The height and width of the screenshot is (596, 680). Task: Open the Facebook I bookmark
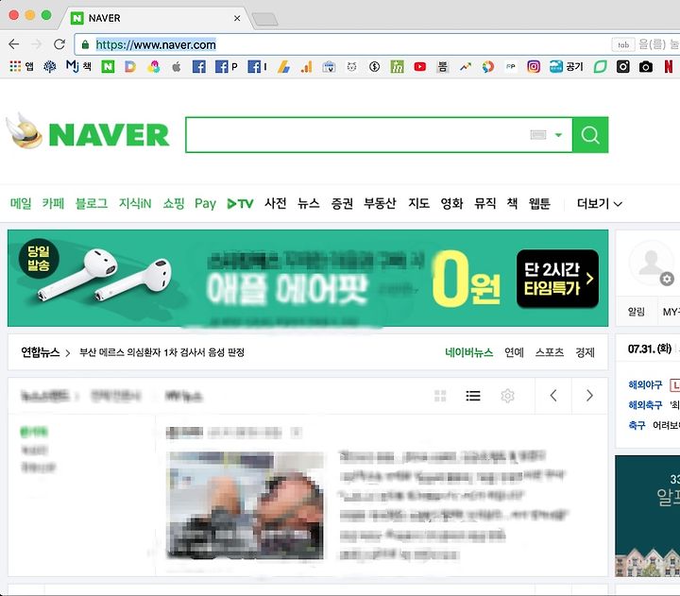257,67
